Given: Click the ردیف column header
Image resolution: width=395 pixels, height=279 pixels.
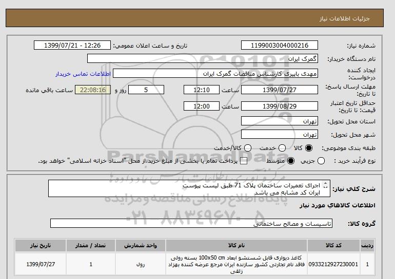Looking at the screenshot, I should coord(367,245).
